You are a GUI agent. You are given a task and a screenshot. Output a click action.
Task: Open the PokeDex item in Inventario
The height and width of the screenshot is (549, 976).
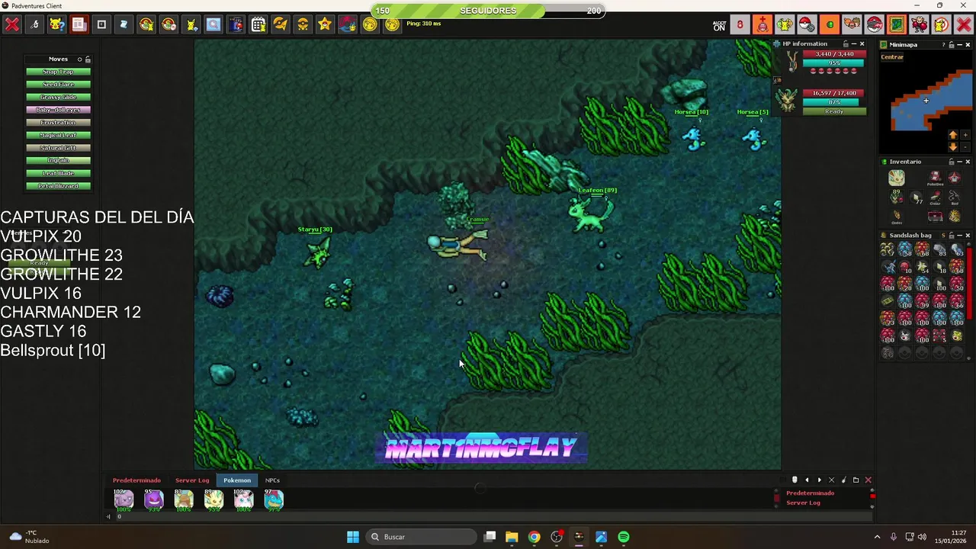[x=935, y=178]
